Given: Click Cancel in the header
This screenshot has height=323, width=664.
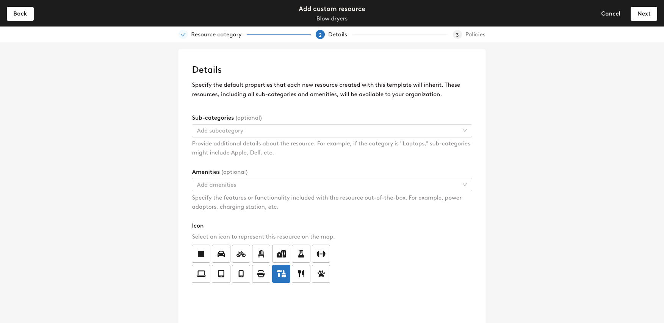Looking at the screenshot, I should (611, 14).
